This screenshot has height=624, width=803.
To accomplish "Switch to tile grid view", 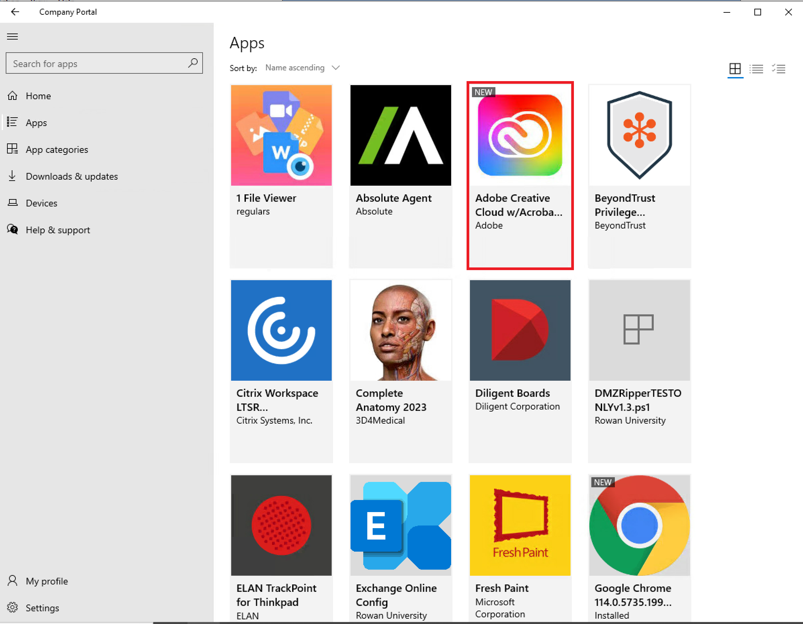I will 735,68.
